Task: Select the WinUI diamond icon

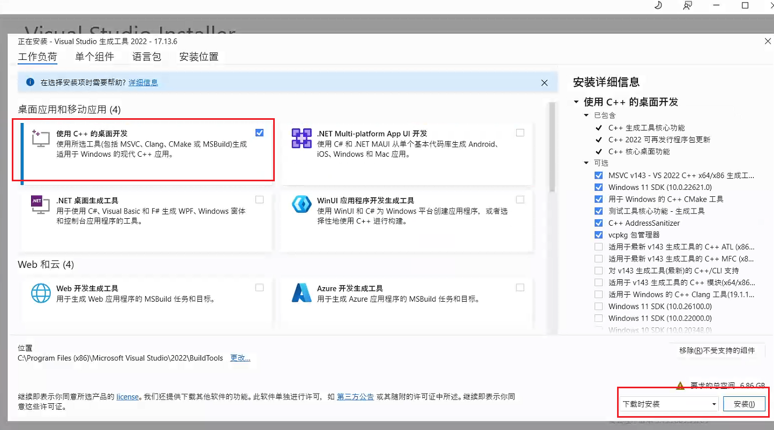Action: click(x=301, y=204)
